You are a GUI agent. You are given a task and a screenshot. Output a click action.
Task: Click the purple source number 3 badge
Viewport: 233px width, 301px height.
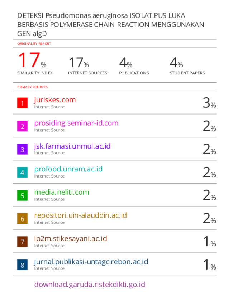click(x=22, y=149)
